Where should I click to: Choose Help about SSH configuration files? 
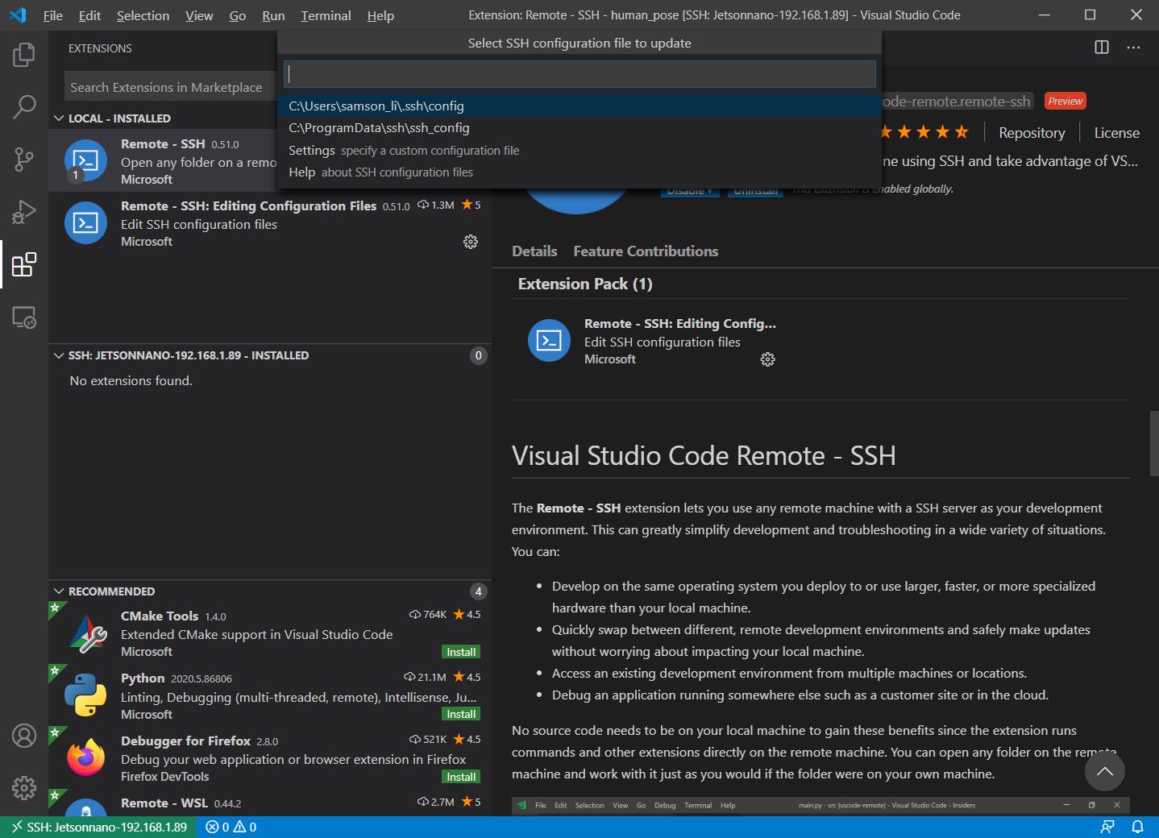pyautogui.click(x=579, y=172)
